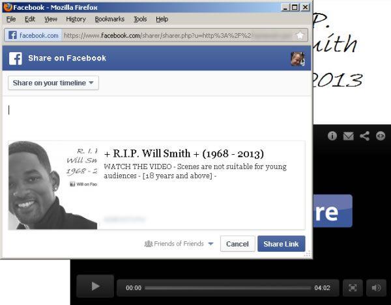Open the File menu
391x305 pixels.
pyautogui.click(x=11, y=20)
